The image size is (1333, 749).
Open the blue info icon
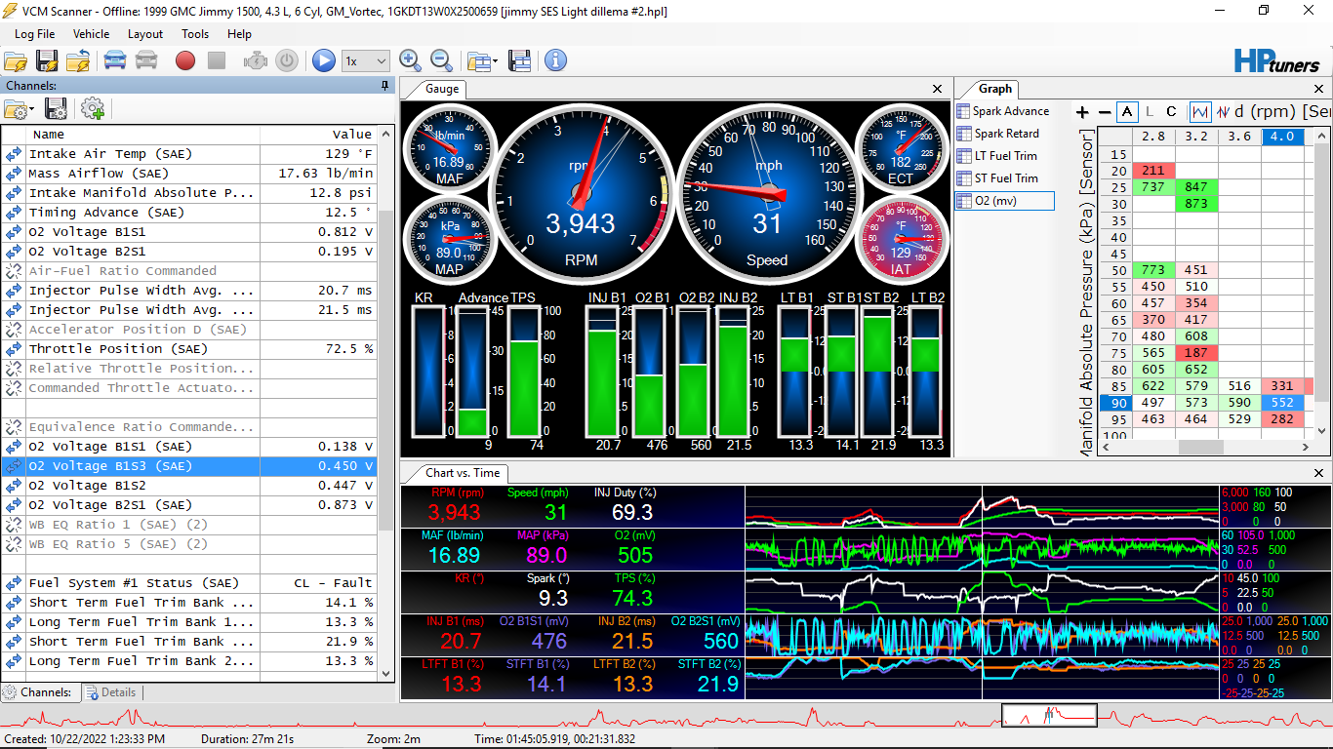pyautogui.click(x=555, y=60)
